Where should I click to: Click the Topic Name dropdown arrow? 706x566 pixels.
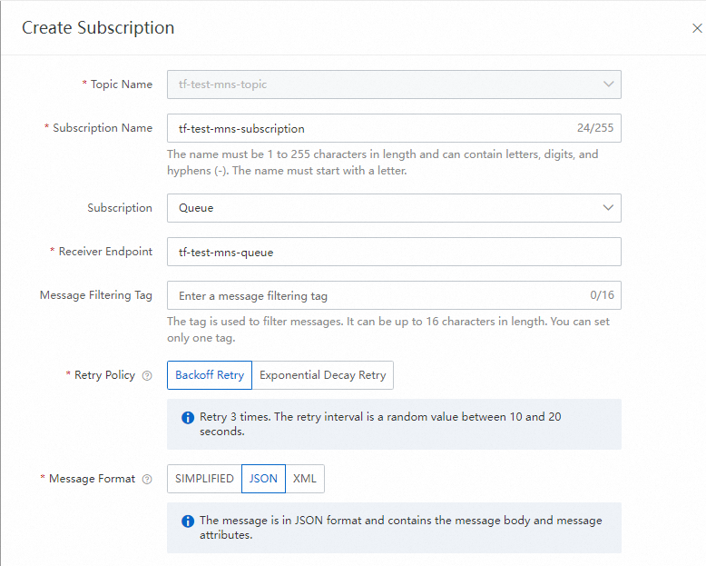(608, 84)
